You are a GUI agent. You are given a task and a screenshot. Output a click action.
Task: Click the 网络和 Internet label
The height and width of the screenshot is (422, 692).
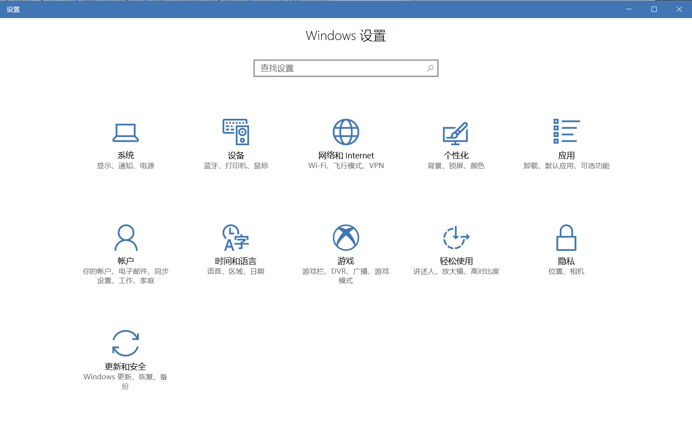pos(346,155)
